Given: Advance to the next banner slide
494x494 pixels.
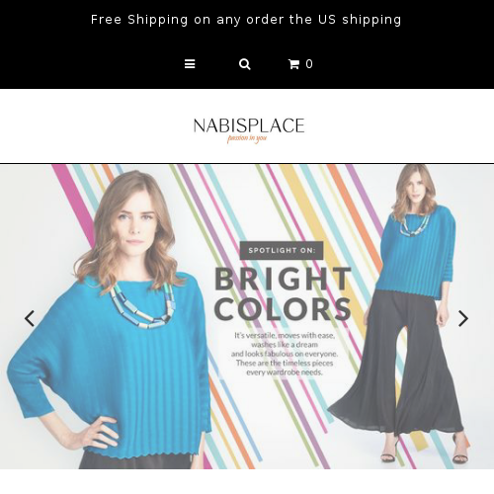Looking at the screenshot, I should (x=463, y=318).
